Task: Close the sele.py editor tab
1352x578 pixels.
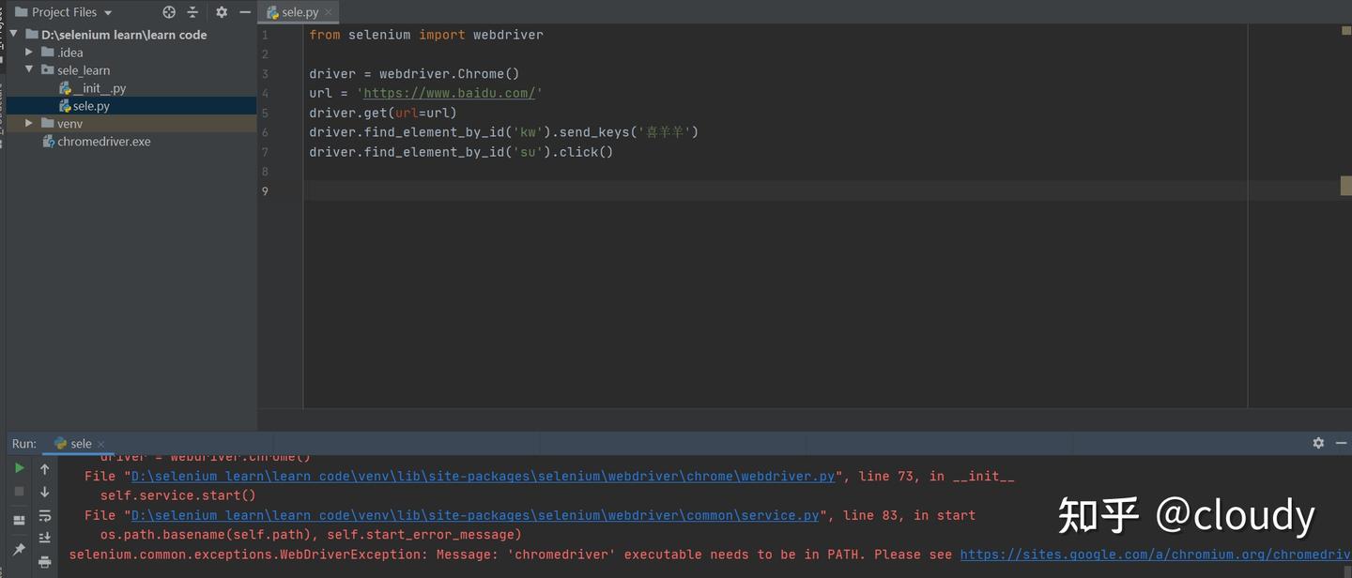Action: tap(329, 12)
